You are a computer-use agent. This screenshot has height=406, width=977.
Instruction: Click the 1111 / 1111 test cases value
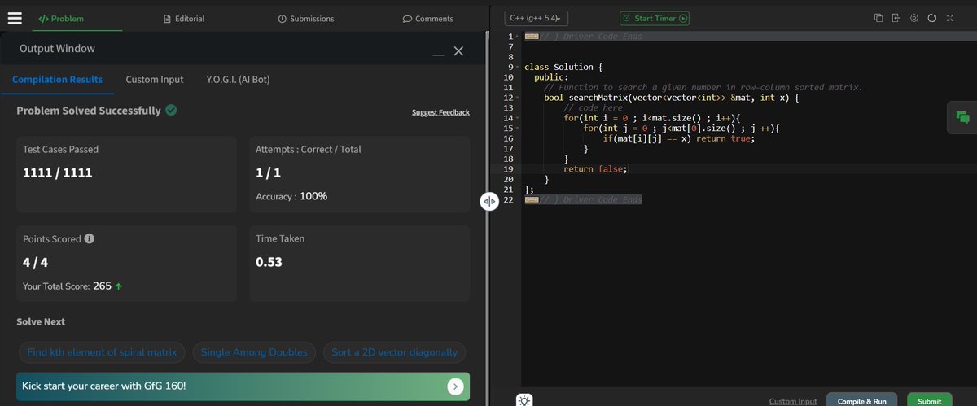click(57, 172)
